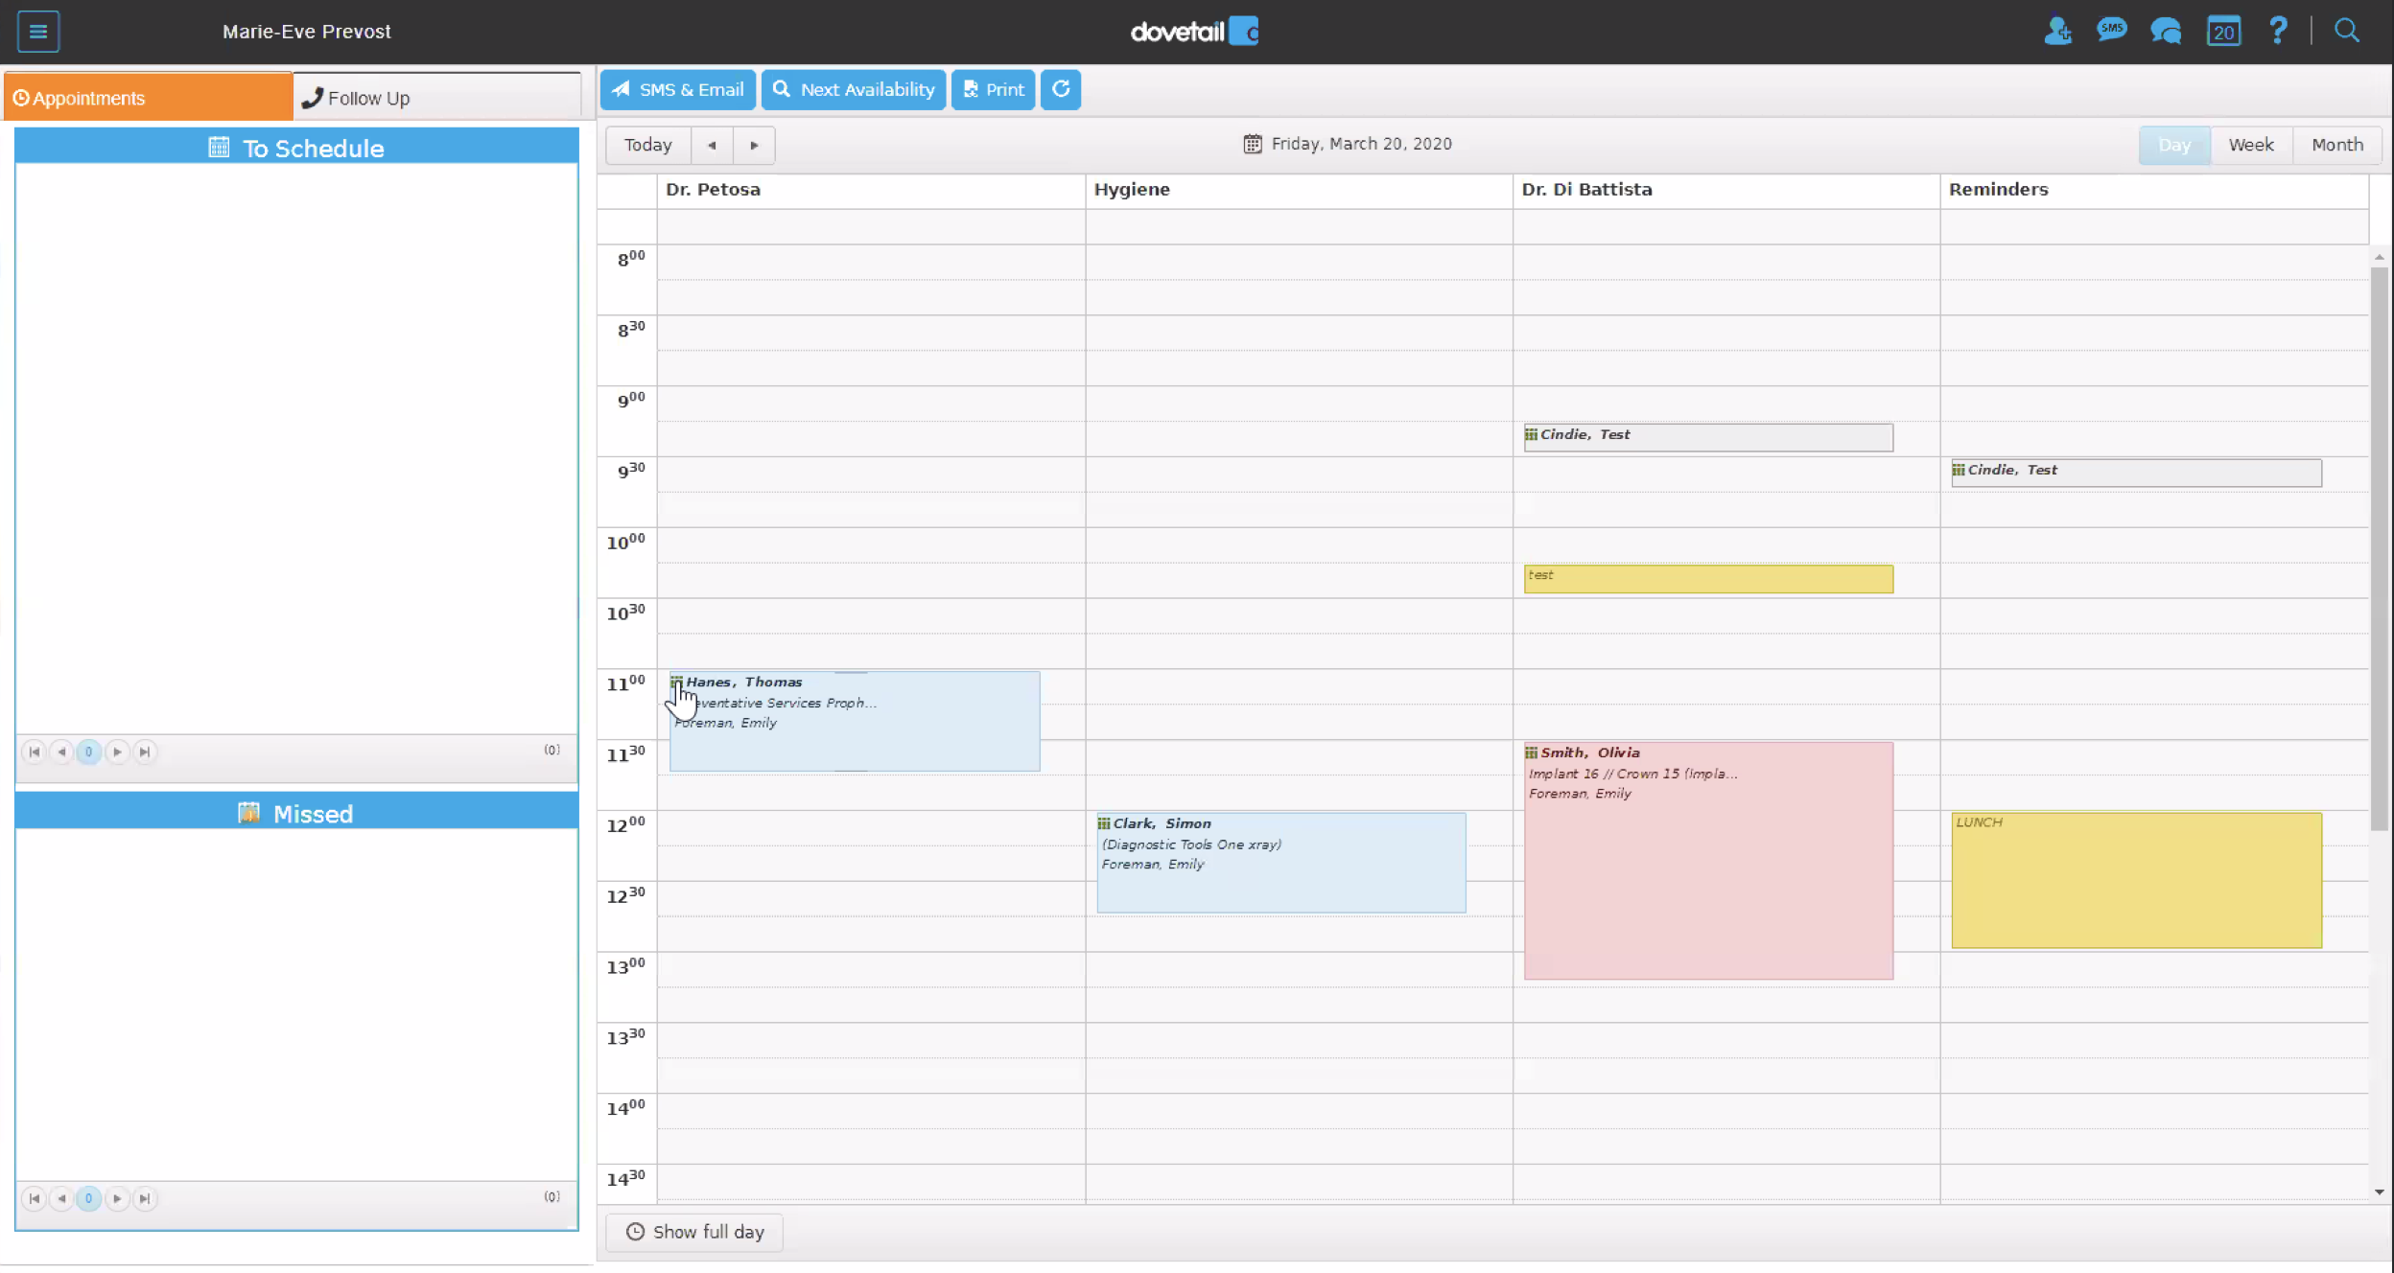2394x1273 pixels.
Task: Click the Next Availability button
Action: coord(854,89)
